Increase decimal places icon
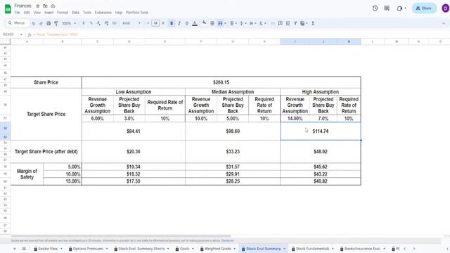The image size is (450, 253). pyautogui.click(x=106, y=23)
